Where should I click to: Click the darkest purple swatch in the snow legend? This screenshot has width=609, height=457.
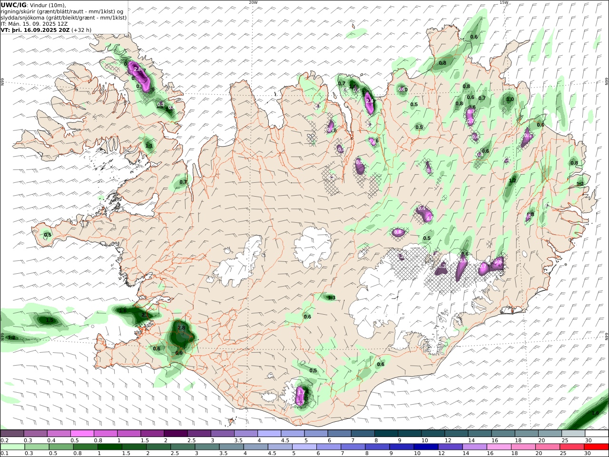[x=176, y=434]
